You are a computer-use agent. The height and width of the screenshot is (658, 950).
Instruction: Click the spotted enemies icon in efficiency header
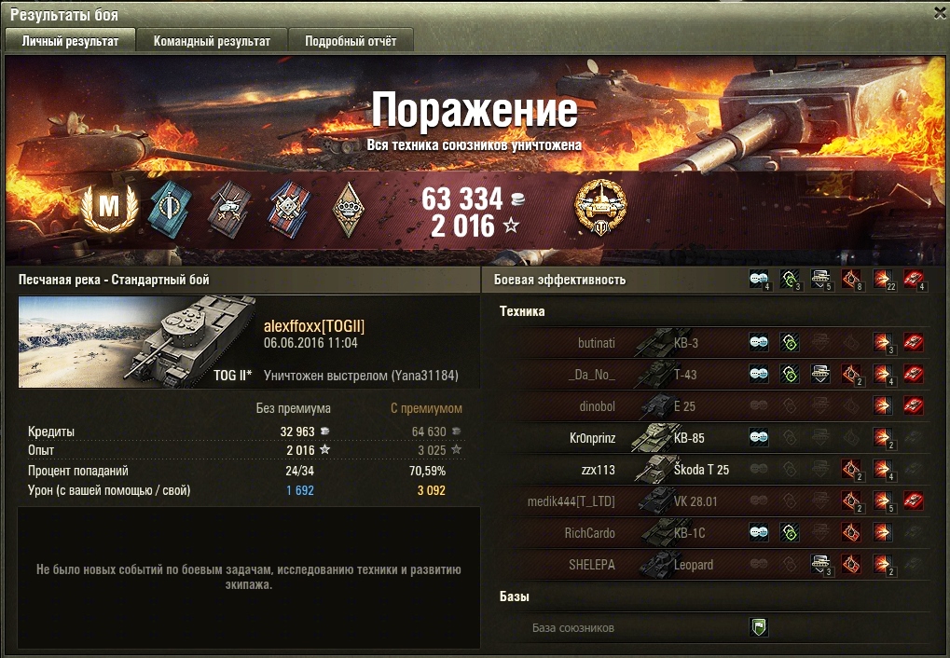point(758,279)
